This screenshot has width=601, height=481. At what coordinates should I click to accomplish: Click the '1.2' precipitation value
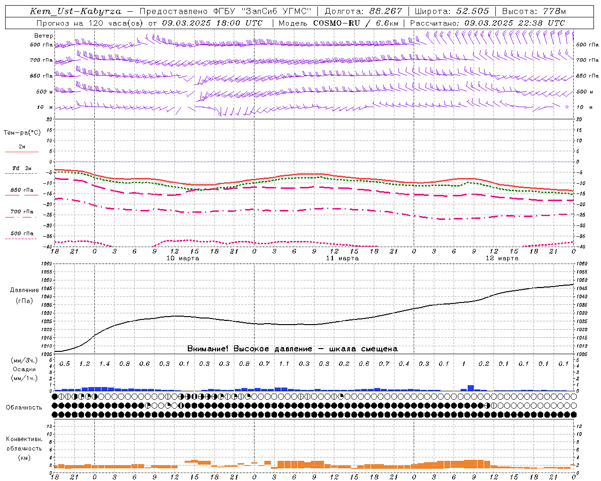pyautogui.click(x=85, y=364)
